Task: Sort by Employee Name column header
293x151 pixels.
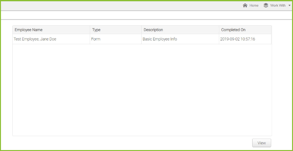Action: 51,30
